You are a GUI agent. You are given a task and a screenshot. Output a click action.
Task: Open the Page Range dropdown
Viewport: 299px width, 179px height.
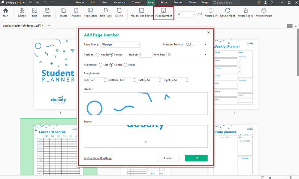[x=120, y=45]
